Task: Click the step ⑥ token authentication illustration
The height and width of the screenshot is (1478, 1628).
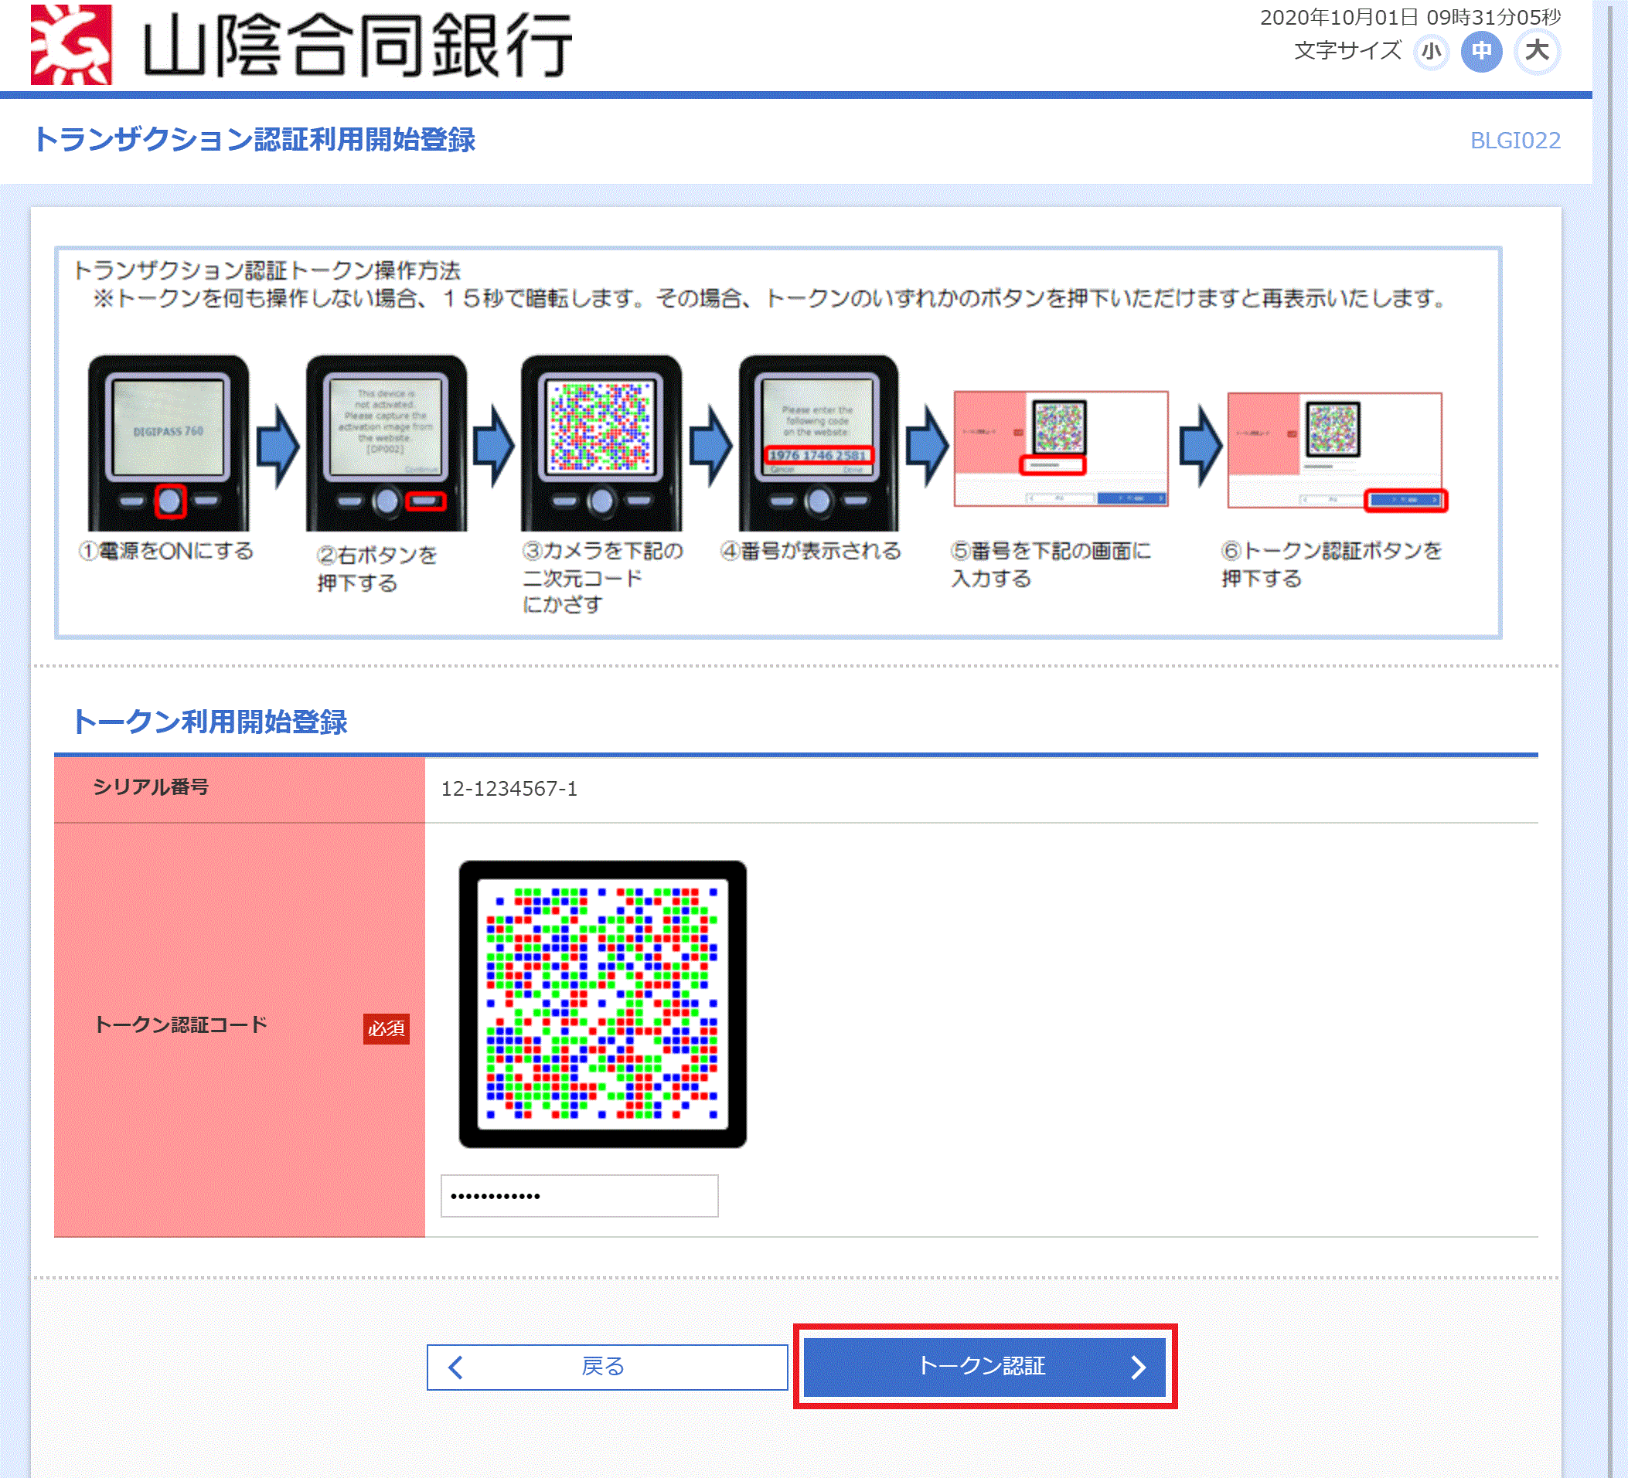Action: coord(1337,448)
